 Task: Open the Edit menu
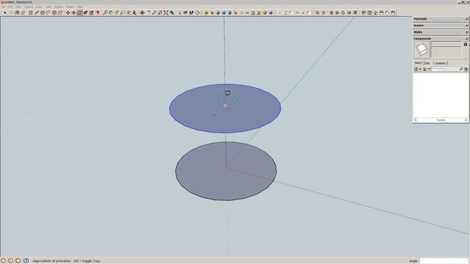point(10,7)
